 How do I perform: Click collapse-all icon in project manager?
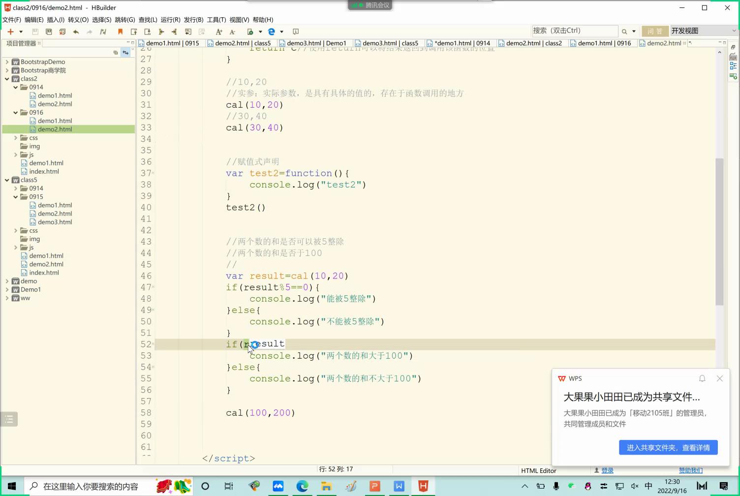click(x=116, y=52)
